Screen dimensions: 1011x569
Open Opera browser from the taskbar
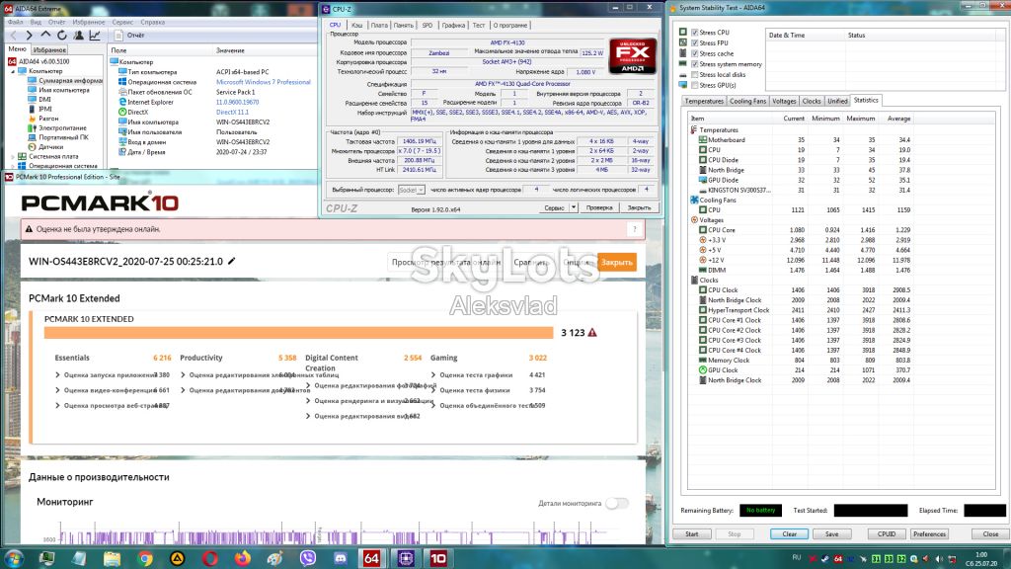tap(210, 559)
